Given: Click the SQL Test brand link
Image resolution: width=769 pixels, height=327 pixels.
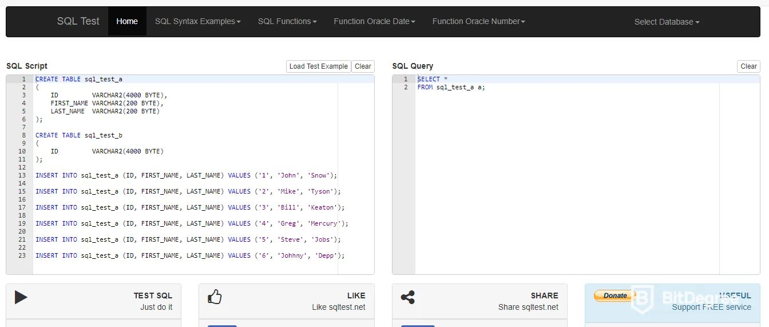Looking at the screenshot, I should 78,21.
